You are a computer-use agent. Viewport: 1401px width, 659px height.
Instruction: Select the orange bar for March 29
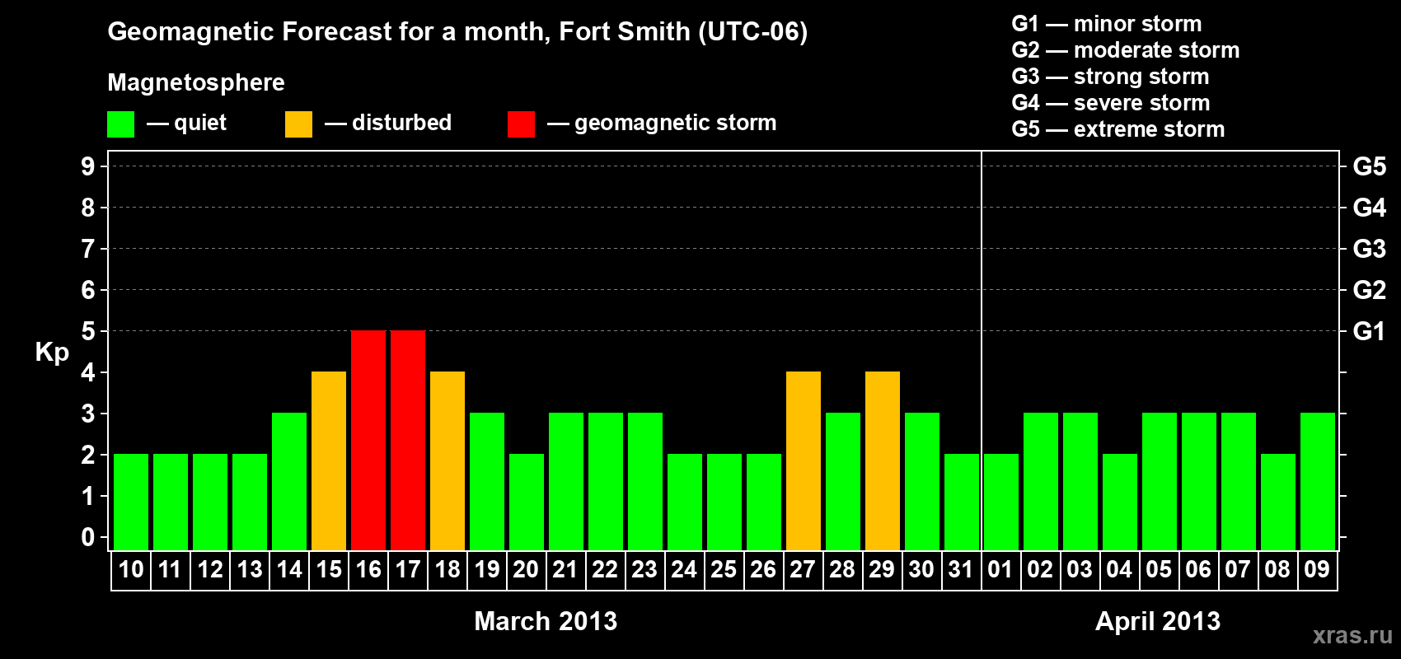click(x=883, y=460)
